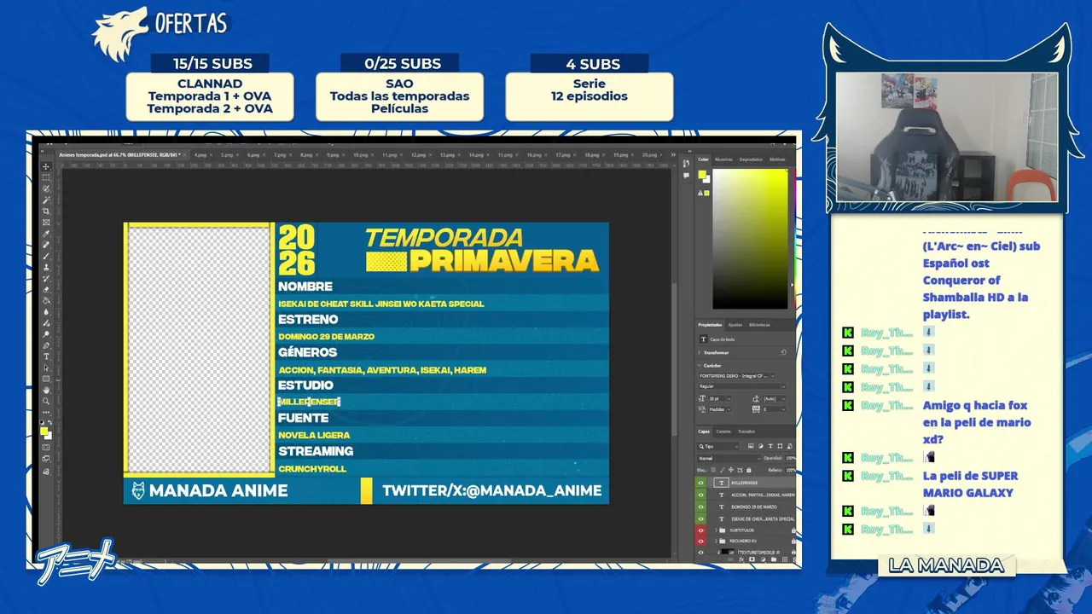Select the Eraser tool
1092x614 pixels.
click(x=46, y=289)
